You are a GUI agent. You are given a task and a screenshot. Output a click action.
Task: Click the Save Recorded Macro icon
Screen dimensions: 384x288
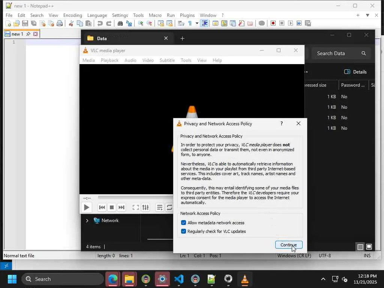tap(308, 23)
